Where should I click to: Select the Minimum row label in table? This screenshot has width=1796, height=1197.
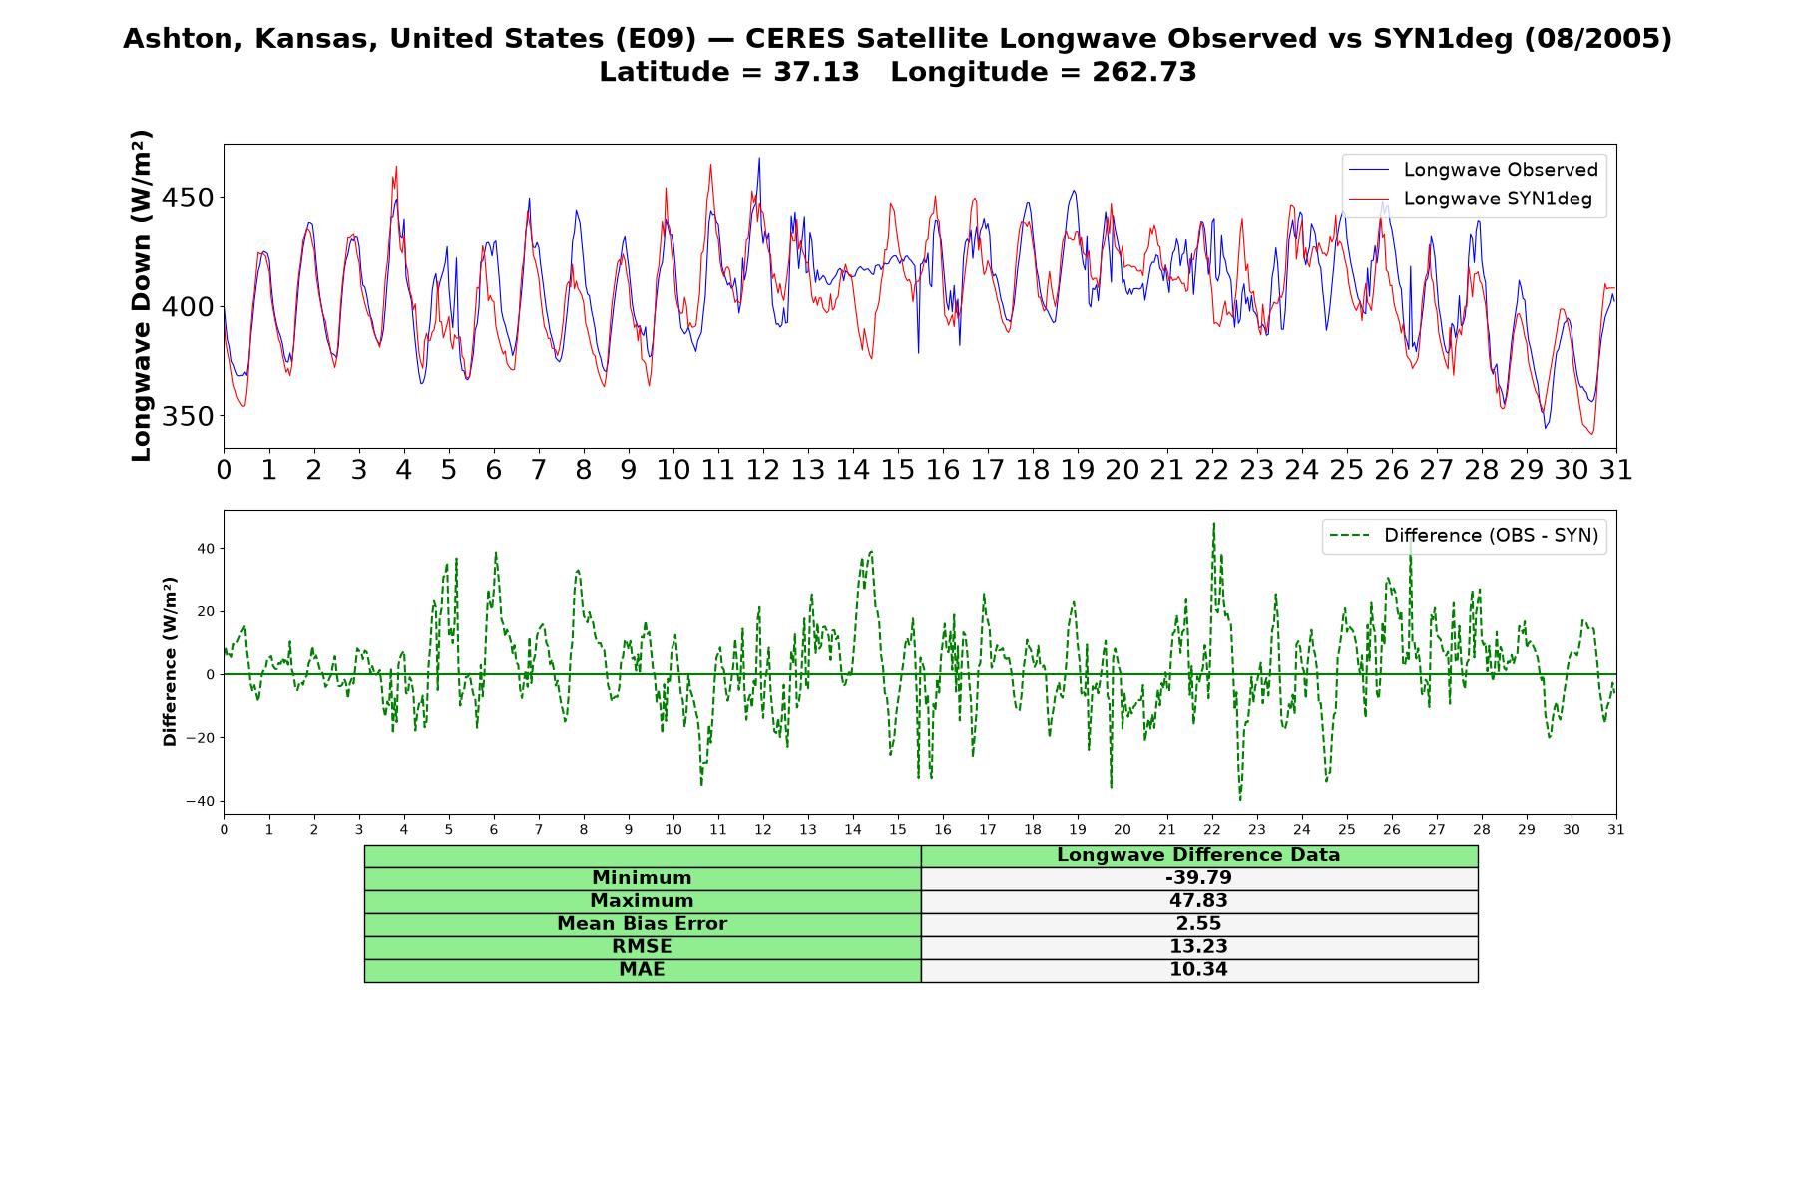[x=642, y=878]
